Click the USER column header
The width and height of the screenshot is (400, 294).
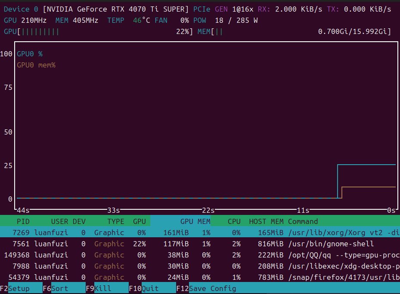point(59,221)
